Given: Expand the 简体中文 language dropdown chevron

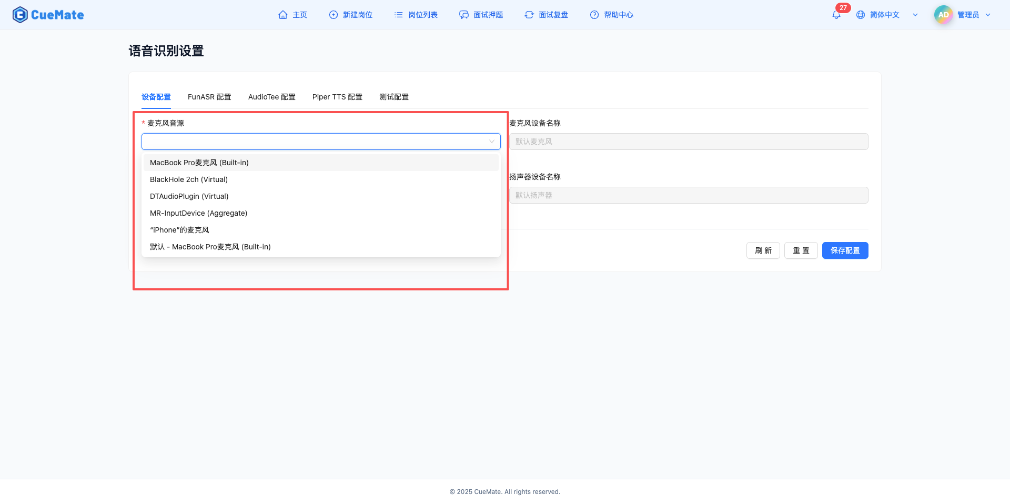Looking at the screenshot, I should [915, 15].
